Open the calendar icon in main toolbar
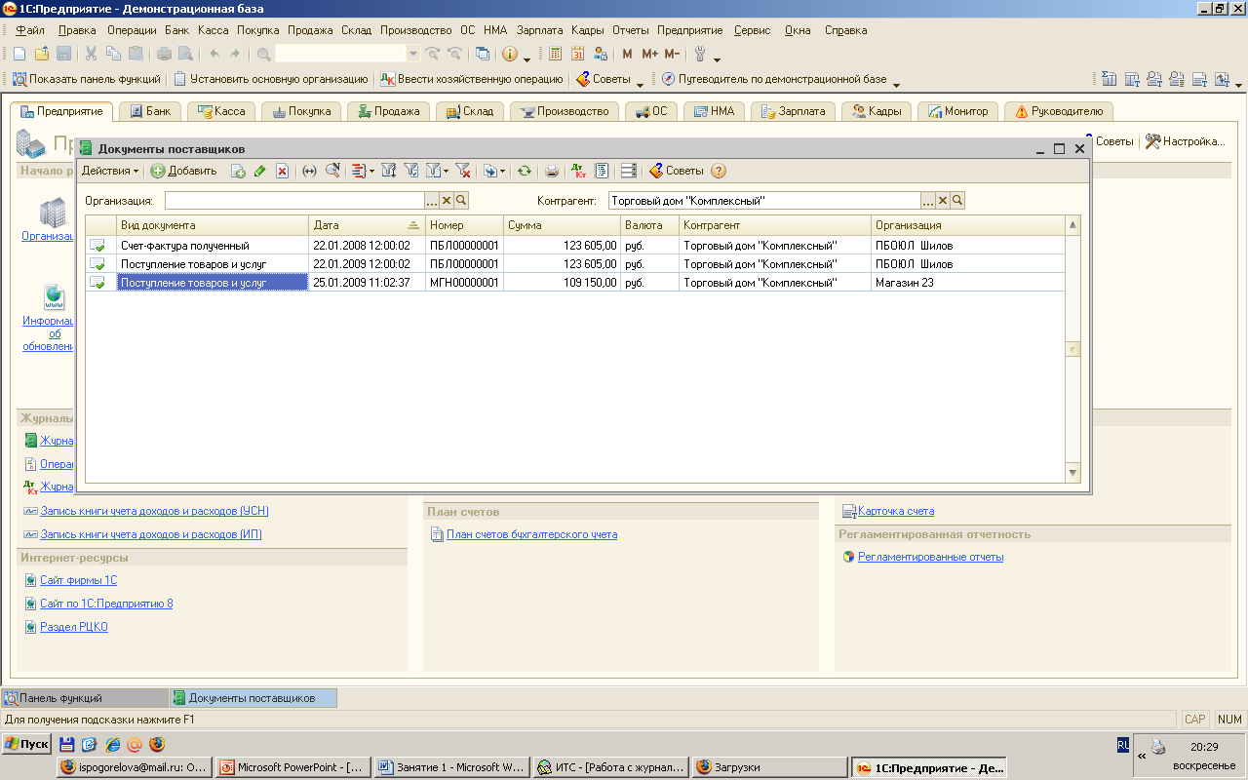The width and height of the screenshot is (1248, 780). point(577,54)
